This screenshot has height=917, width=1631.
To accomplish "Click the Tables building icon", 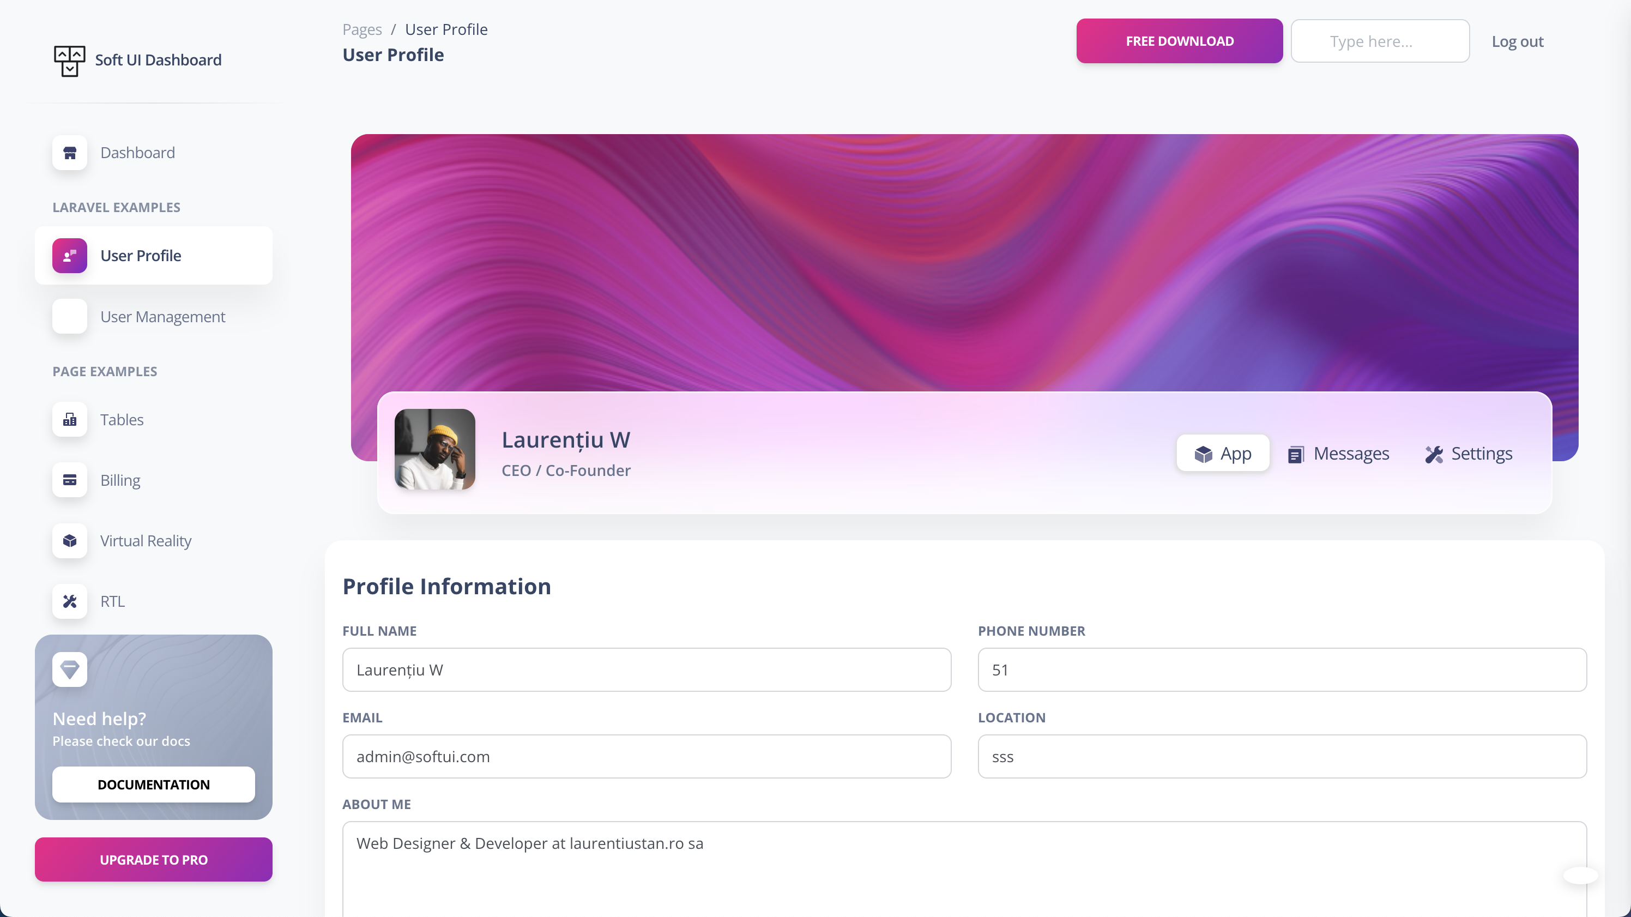I will point(70,420).
